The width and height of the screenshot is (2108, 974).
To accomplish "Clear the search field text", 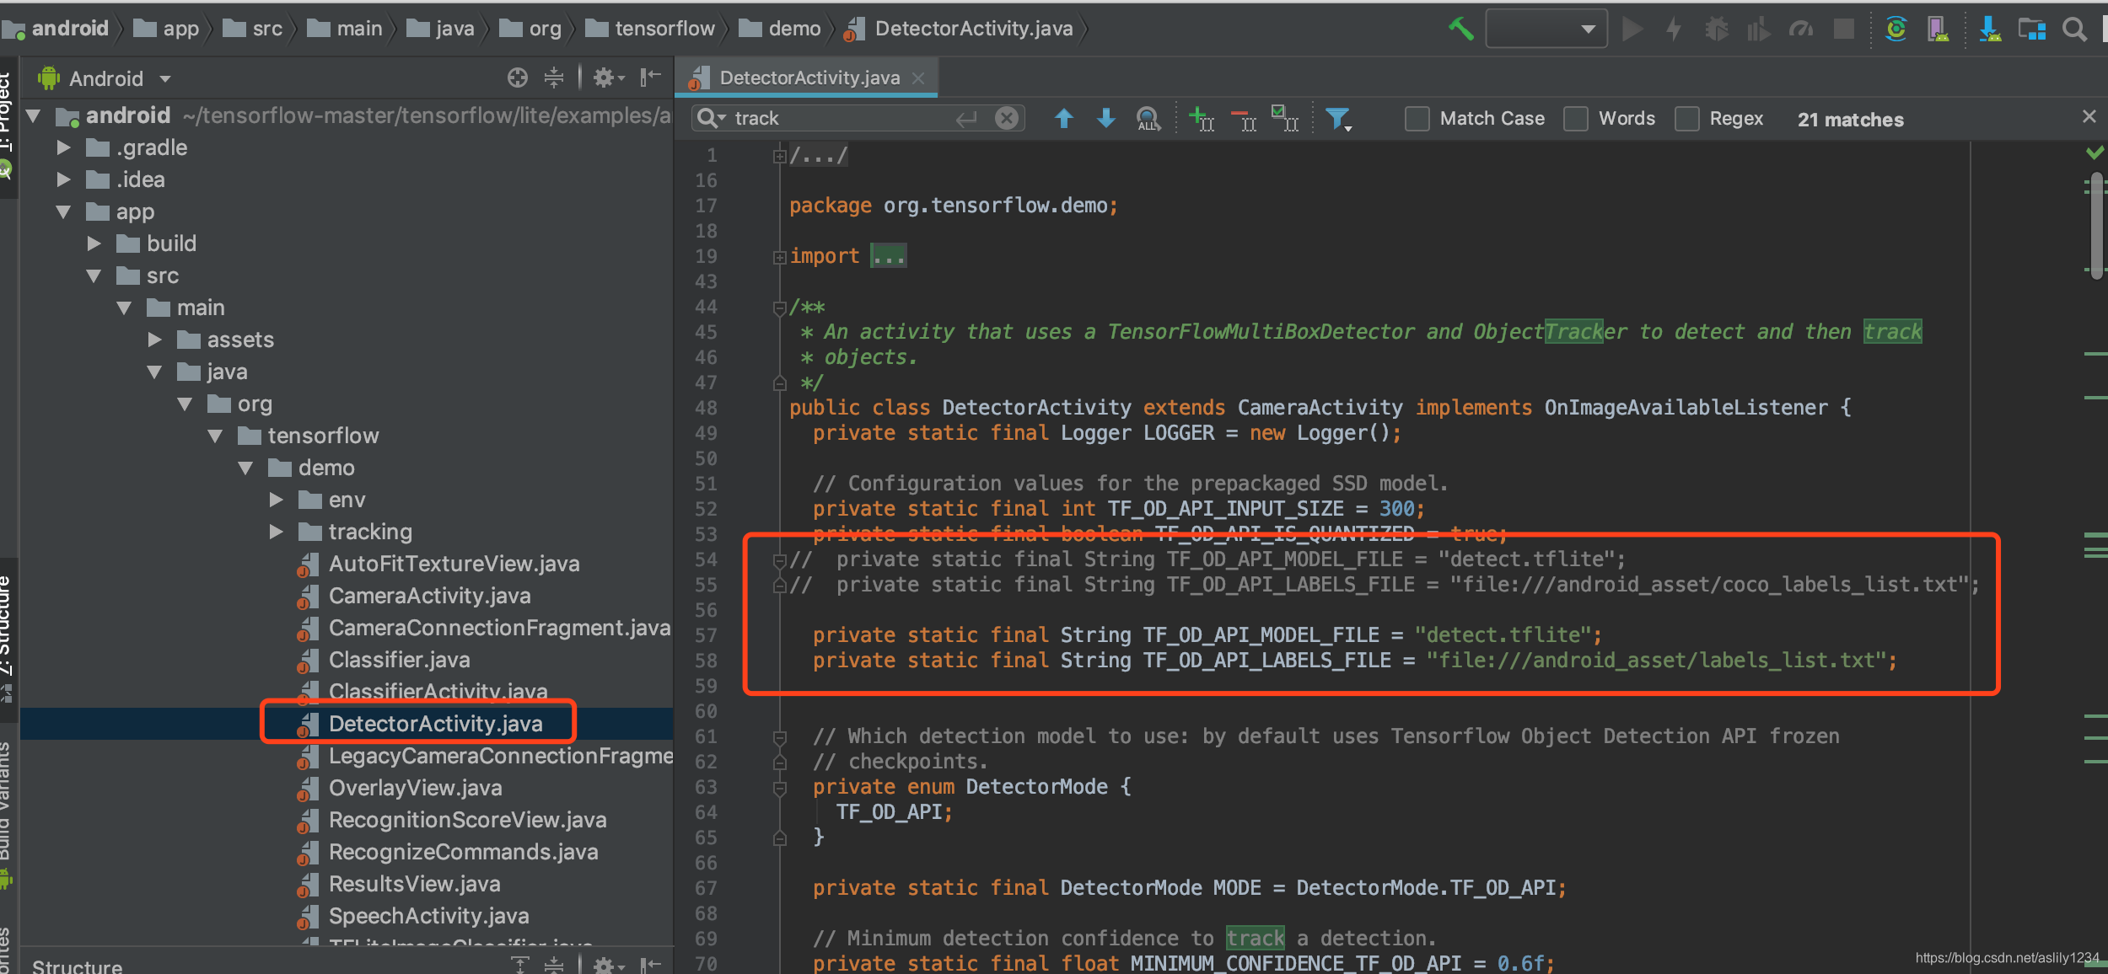I will [x=1006, y=118].
